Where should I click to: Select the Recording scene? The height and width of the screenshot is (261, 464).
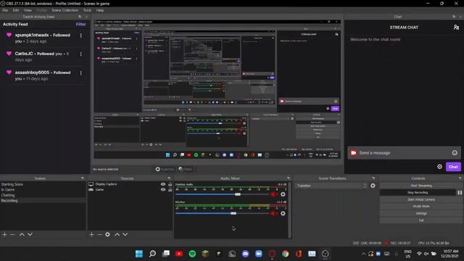point(43,201)
